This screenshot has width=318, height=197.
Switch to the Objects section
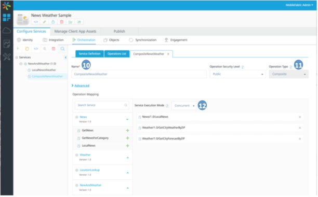(111, 40)
